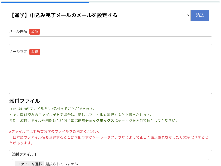The image size is (221, 166).
Task: Click inside the メール本文 text area
Action: pyautogui.click(x=110, y=75)
